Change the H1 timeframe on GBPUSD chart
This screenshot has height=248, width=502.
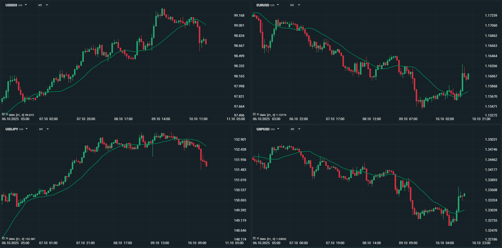pyautogui.click(x=295, y=129)
